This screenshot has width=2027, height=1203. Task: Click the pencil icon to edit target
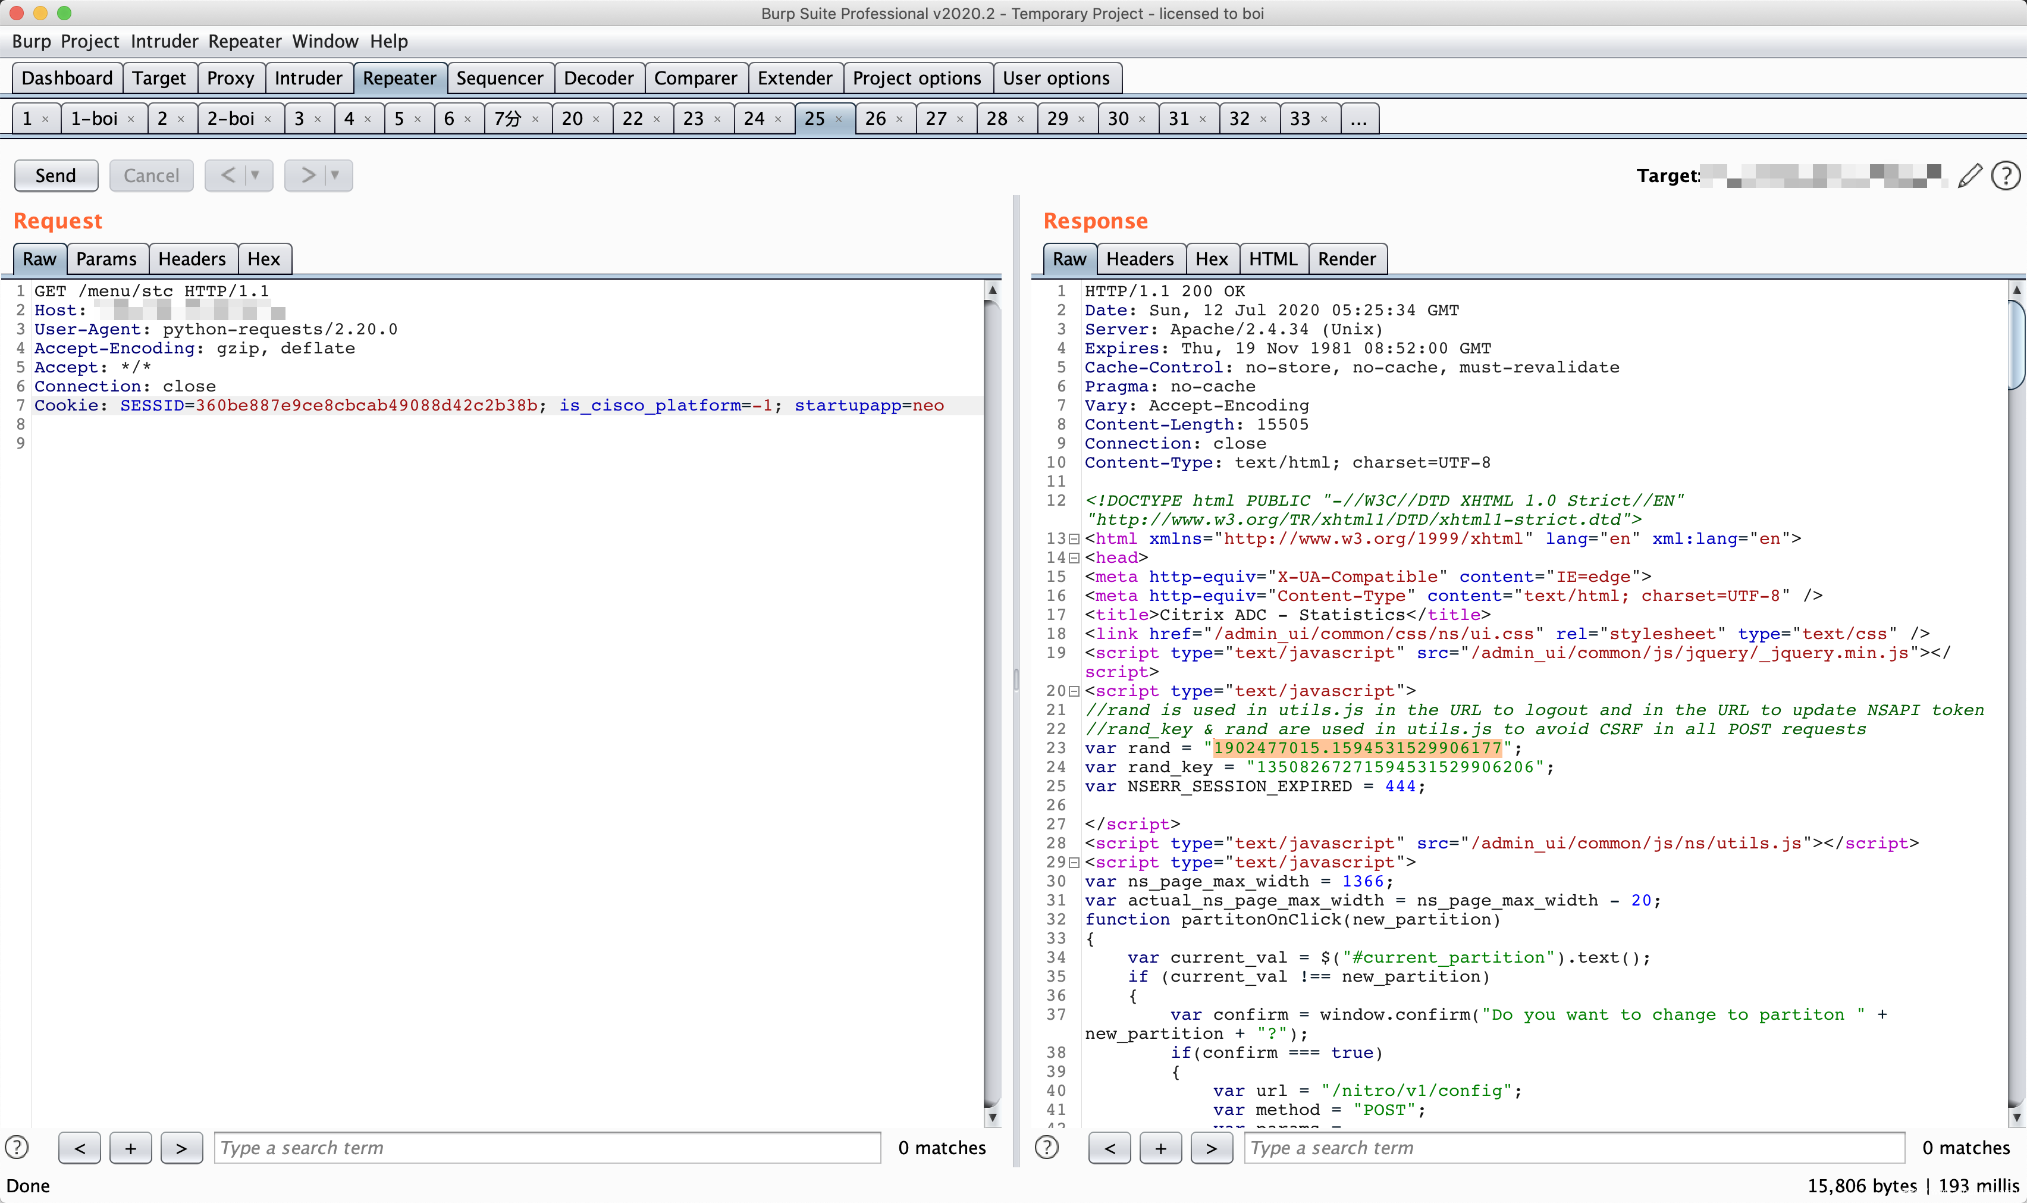pyautogui.click(x=1969, y=176)
